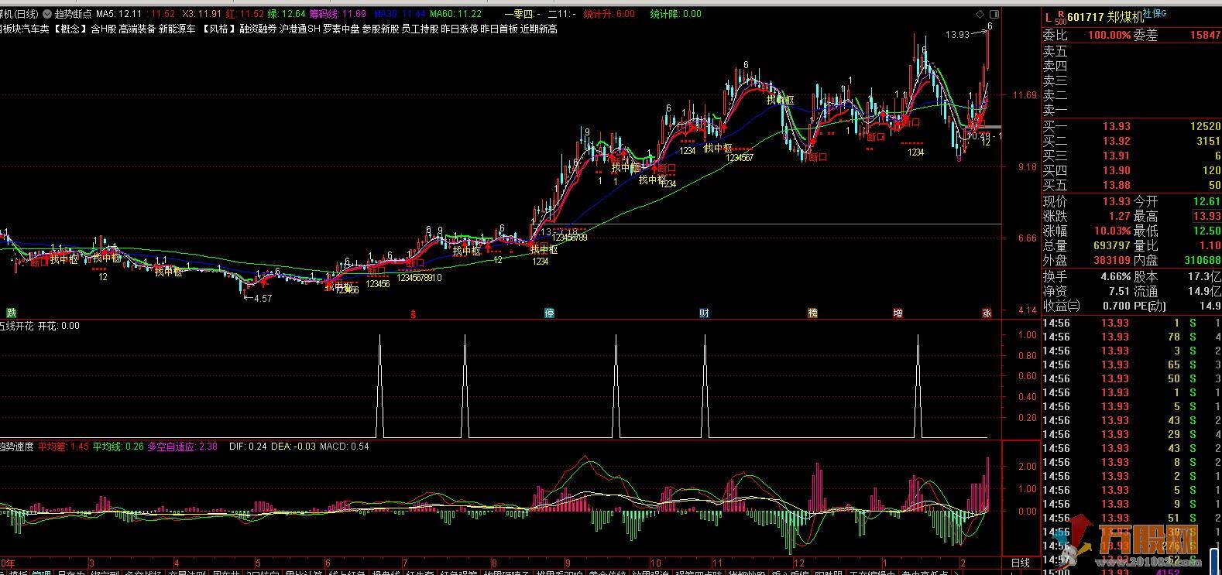This screenshot has width=1222, height=575.
Task: Click the 社保 tag by stock name
Action: click(x=1154, y=14)
